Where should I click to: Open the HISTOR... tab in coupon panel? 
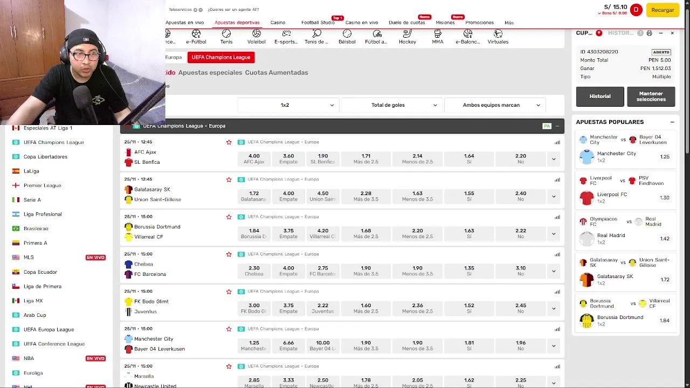621,33
